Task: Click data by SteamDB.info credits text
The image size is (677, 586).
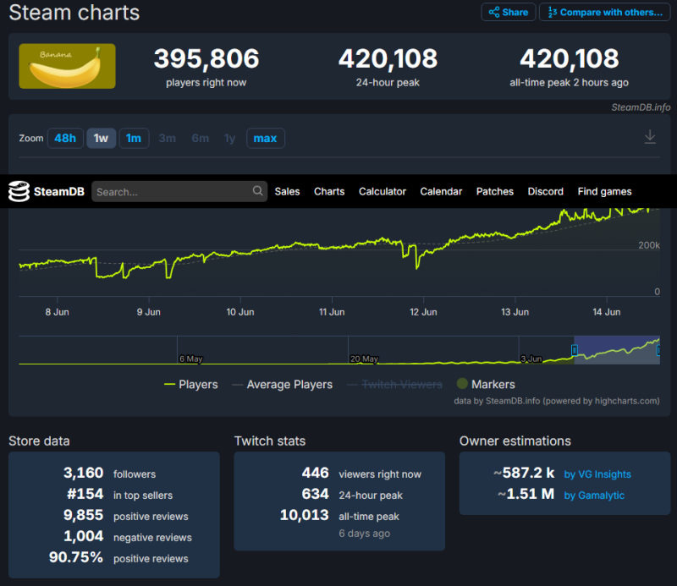Action: (557, 401)
